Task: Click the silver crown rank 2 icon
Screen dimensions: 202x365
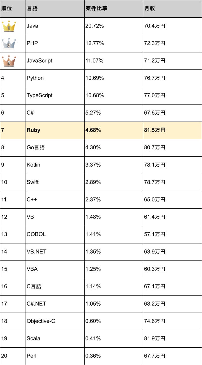Action: (9, 44)
